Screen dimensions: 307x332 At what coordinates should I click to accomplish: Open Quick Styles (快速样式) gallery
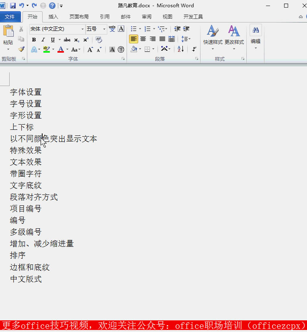click(x=213, y=38)
